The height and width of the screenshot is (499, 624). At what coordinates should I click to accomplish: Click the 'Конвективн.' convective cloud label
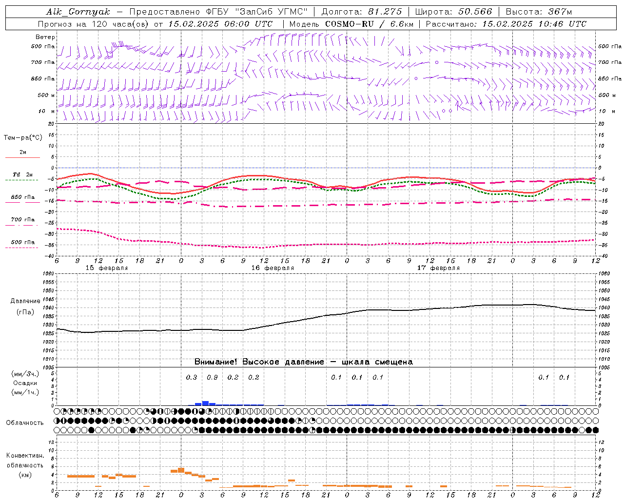tap(25, 456)
